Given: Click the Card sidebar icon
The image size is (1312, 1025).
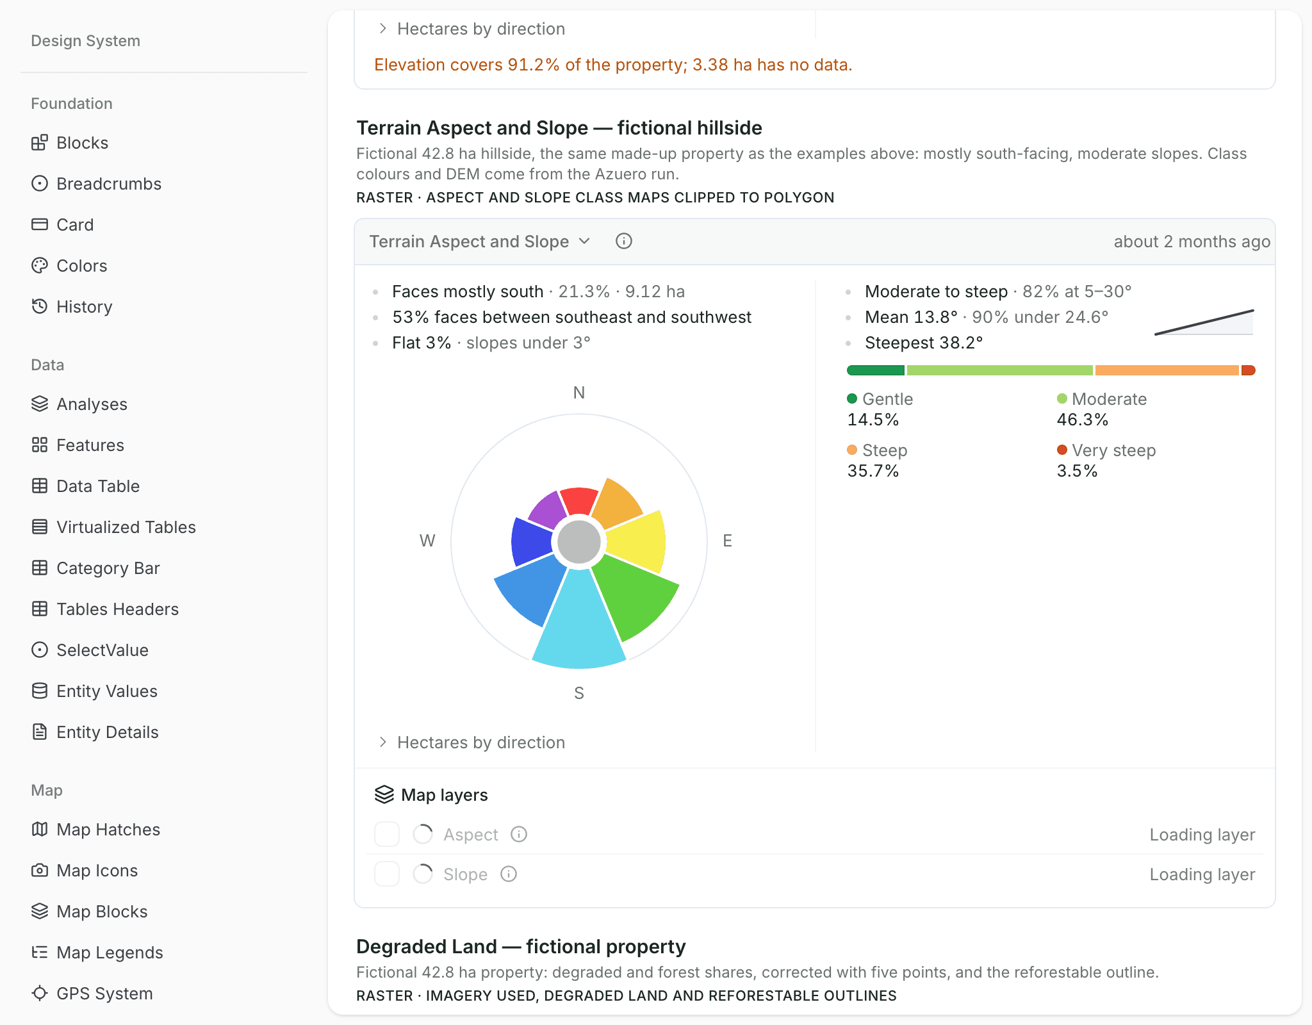Looking at the screenshot, I should (x=40, y=224).
